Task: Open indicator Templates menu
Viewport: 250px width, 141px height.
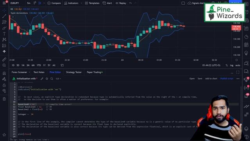Action: tap(92, 3)
